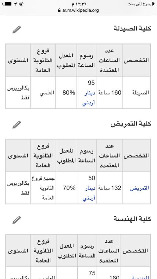Tap the كلية الهندسة section heading

click(x=133, y=219)
